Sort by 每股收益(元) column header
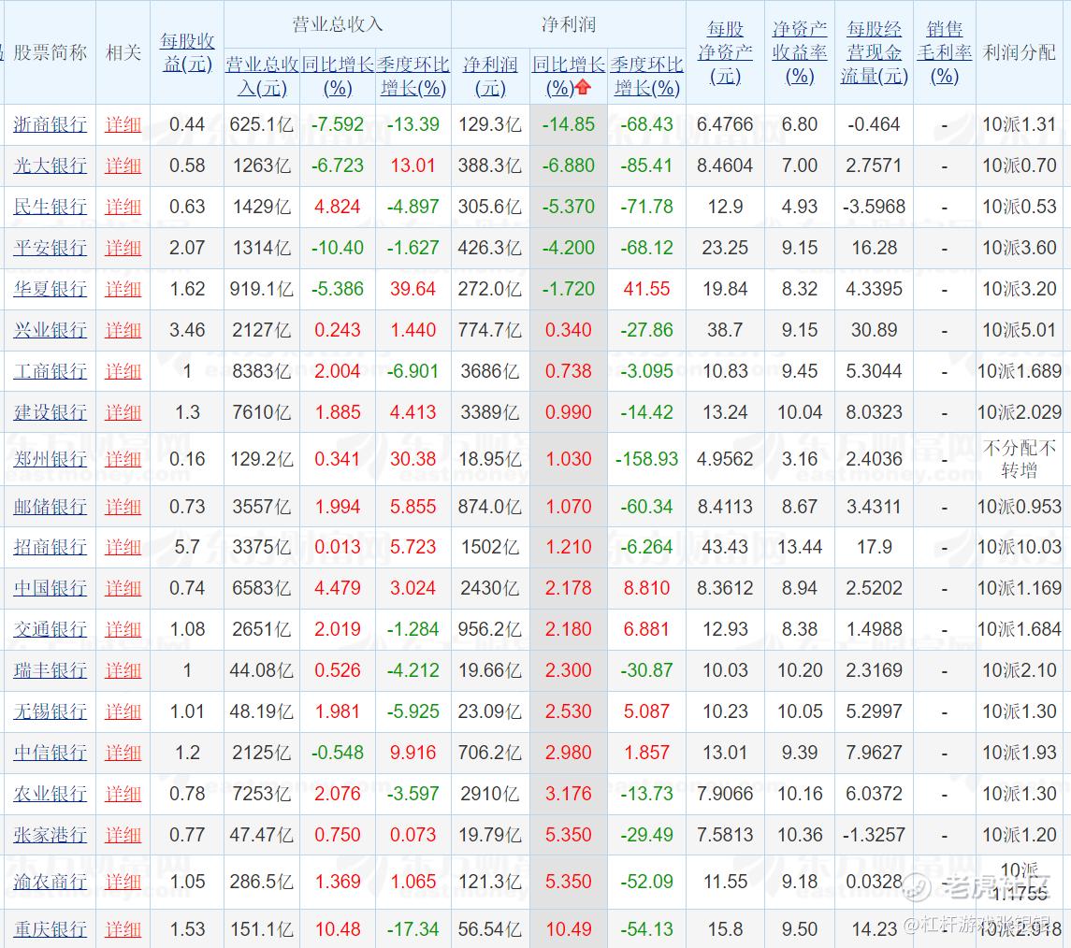This screenshot has width=1071, height=948. [187, 52]
